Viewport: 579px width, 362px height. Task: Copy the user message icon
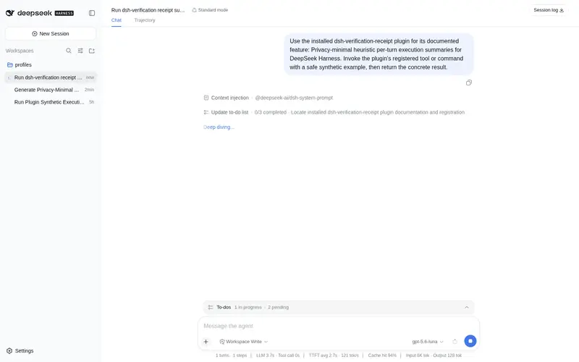pyautogui.click(x=468, y=83)
